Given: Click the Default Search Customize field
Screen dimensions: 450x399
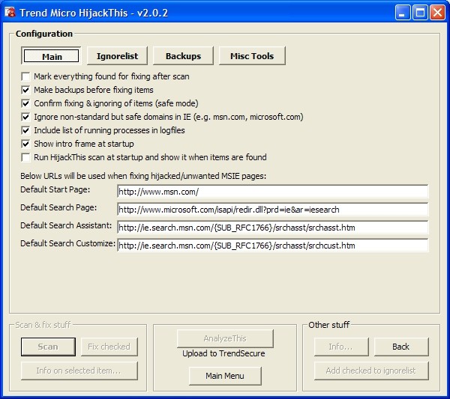Looking at the screenshot, I should [x=273, y=246].
